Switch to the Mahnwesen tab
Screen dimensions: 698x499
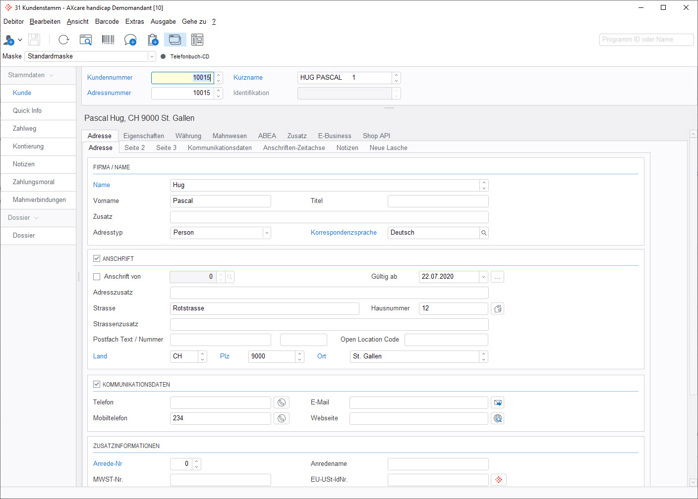230,136
